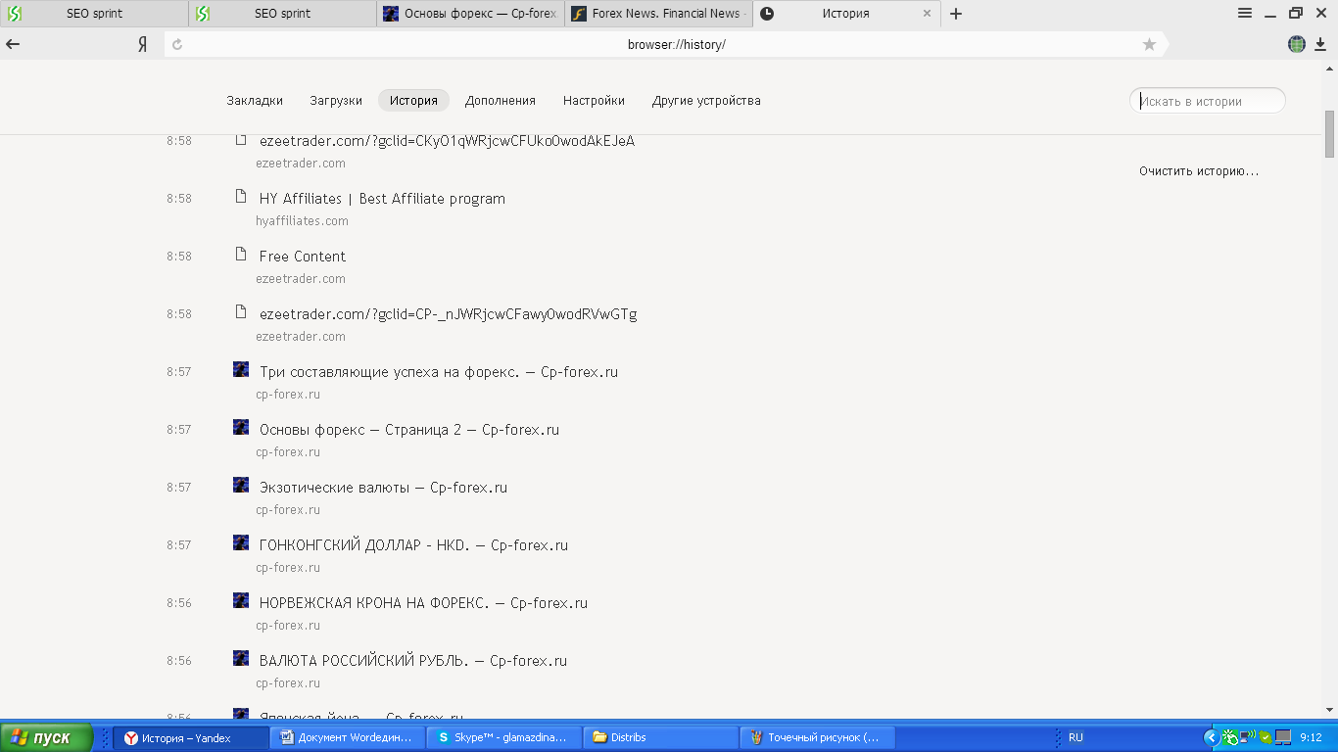The image size is (1338, 752).
Task: Open the Дополнения section
Action: [501, 101]
